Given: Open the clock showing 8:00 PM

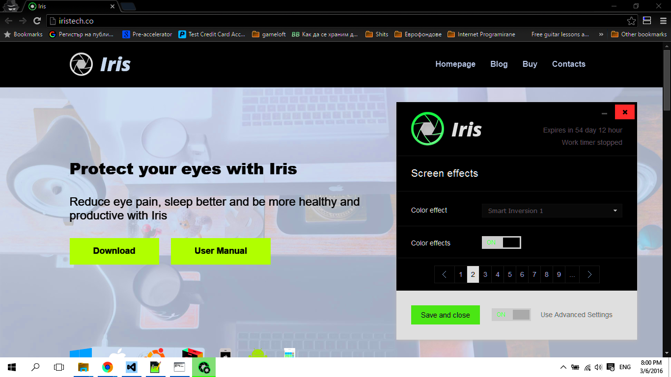Looking at the screenshot, I should click(651, 367).
